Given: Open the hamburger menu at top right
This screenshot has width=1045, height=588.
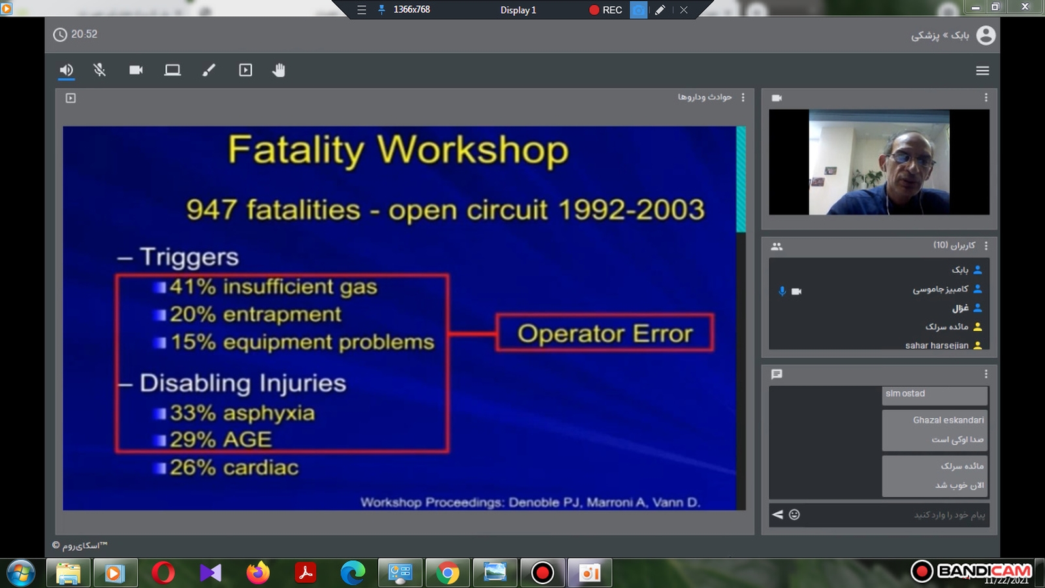Looking at the screenshot, I should pyautogui.click(x=982, y=71).
